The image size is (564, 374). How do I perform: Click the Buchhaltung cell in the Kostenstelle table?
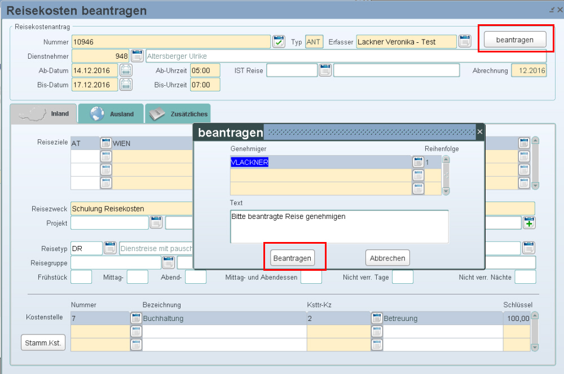pos(224,318)
